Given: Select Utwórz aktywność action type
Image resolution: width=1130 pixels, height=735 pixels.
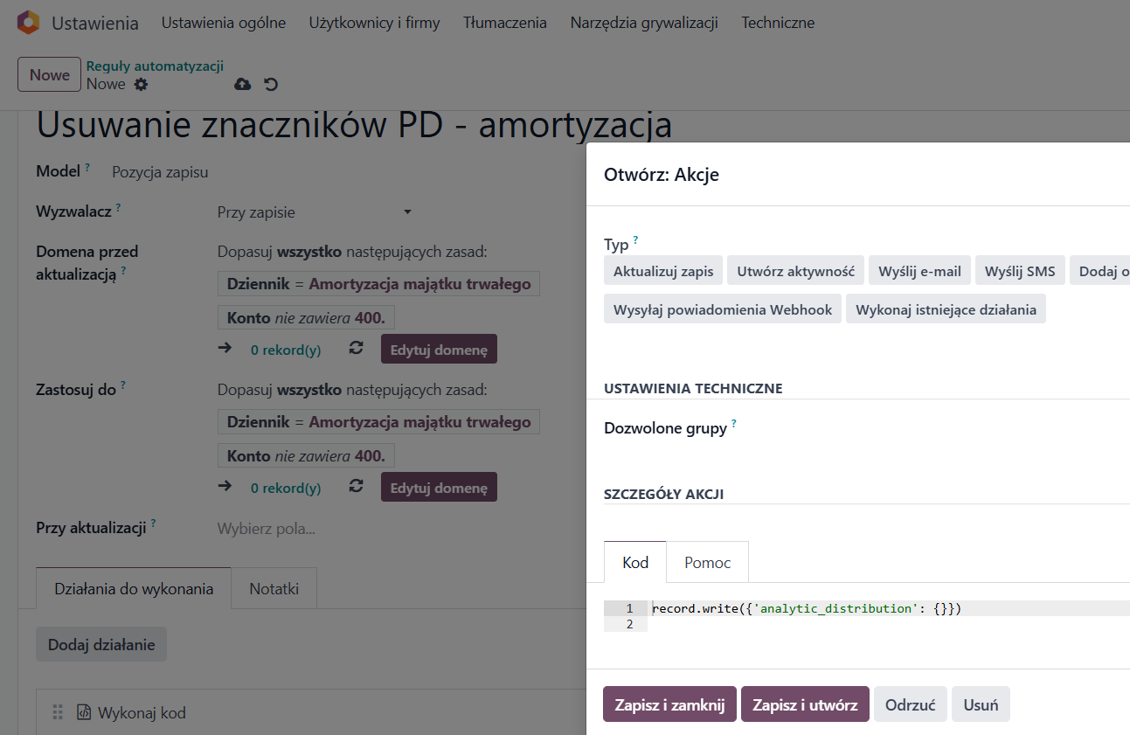Looking at the screenshot, I should tap(796, 271).
